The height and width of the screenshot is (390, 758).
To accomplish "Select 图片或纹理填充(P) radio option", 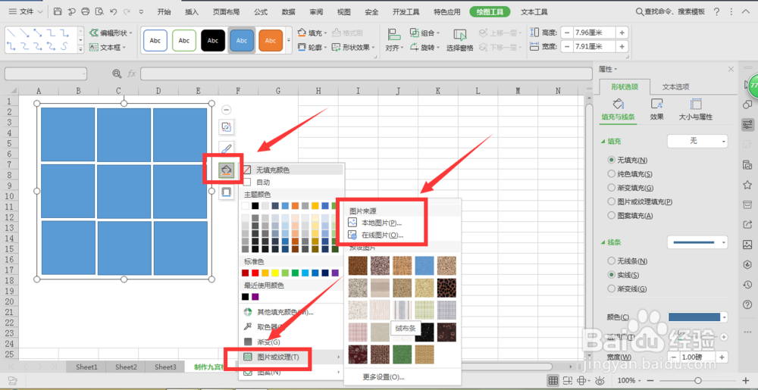I will point(612,201).
